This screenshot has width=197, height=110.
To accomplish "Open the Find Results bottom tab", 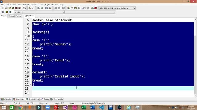I will (x=57, y=99).
